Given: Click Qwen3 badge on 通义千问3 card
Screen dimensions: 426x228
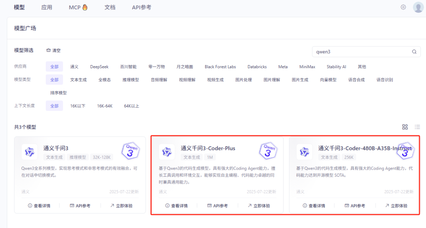Looking at the screenshot, I should [131, 151].
